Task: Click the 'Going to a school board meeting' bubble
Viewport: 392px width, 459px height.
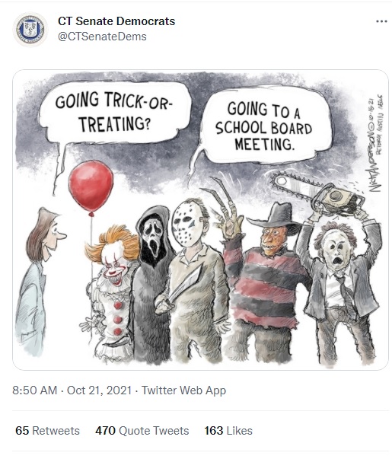Action: 265,124
